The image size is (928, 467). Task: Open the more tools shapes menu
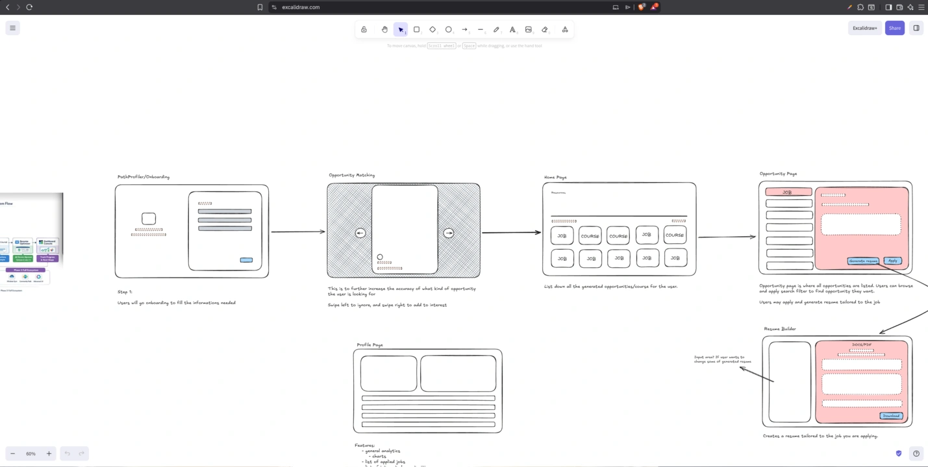point(565,29)
